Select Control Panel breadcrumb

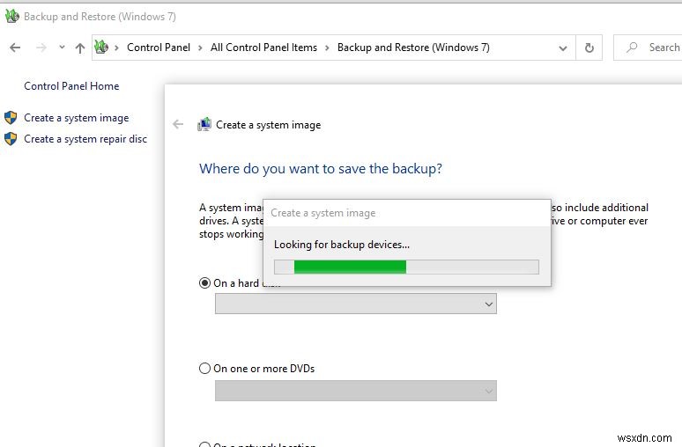click(159, 48)
